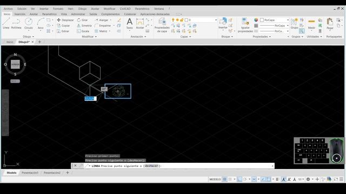Toggle annotation visibility in status bar
Viewport: 346px width, 194px height.
click(283, 179)
